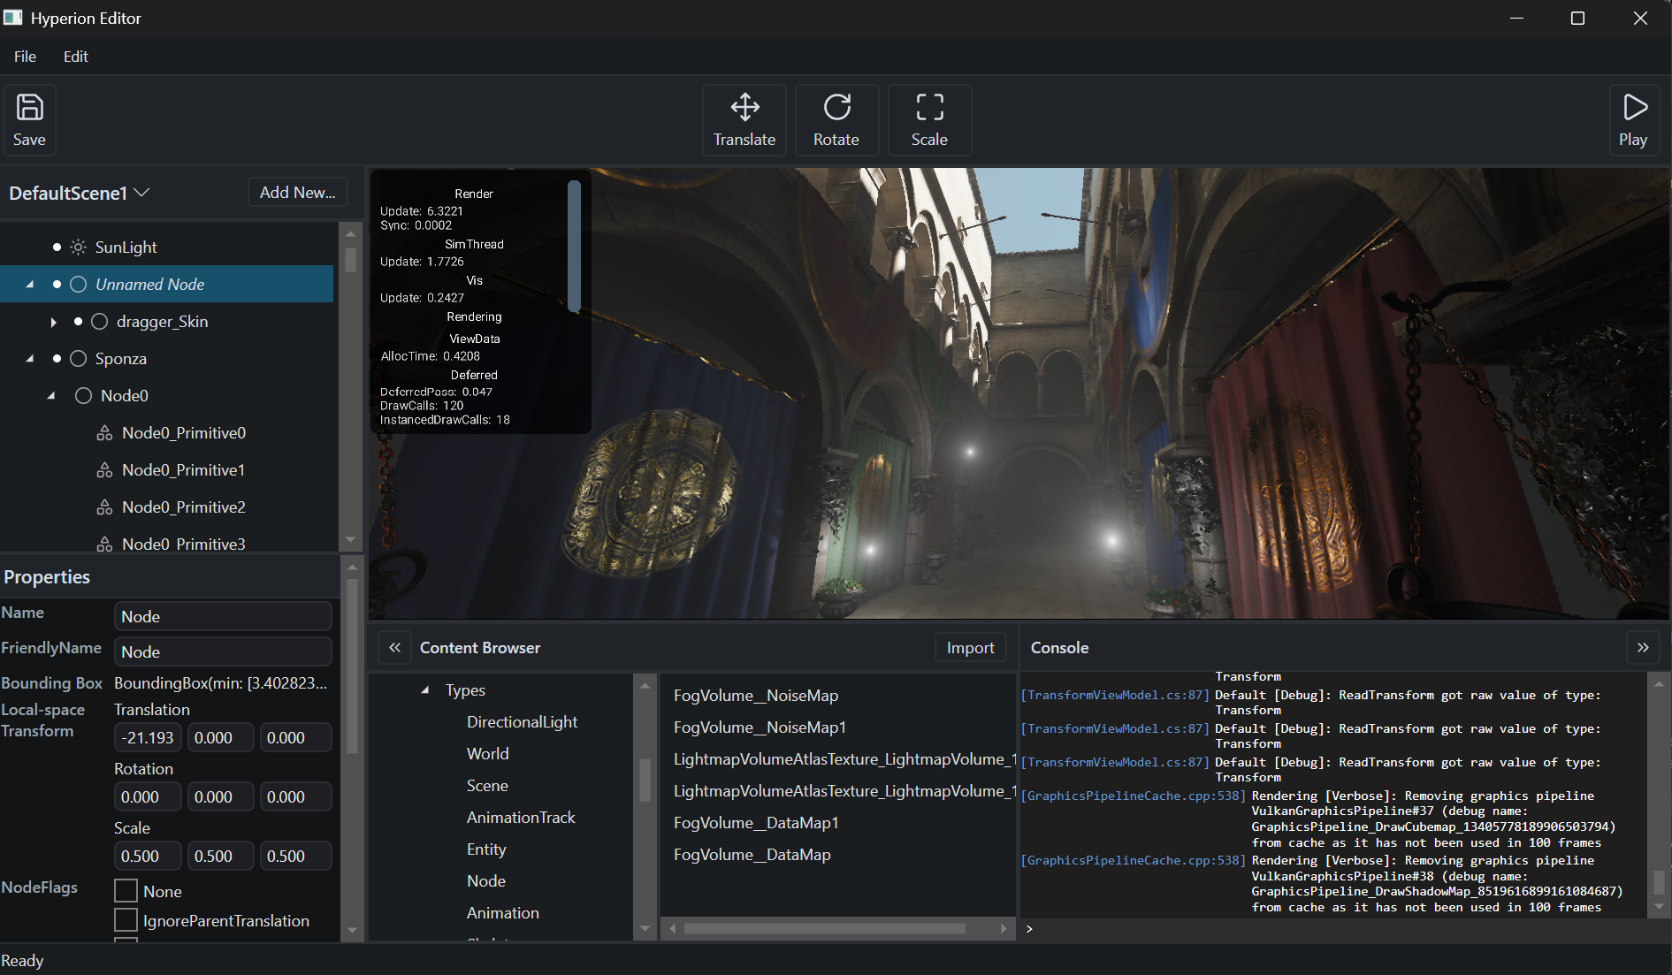The width and height of the screenshot is (1672, 975).
Task: Click the Types list scrollbar down arrow
Action: click(x=645, y=929)
